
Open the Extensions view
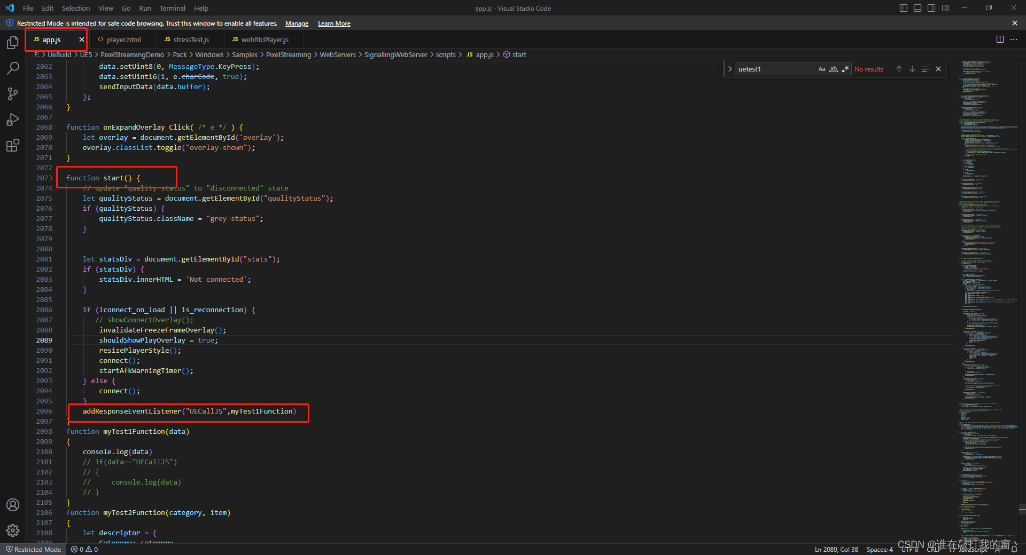point(13,145)
